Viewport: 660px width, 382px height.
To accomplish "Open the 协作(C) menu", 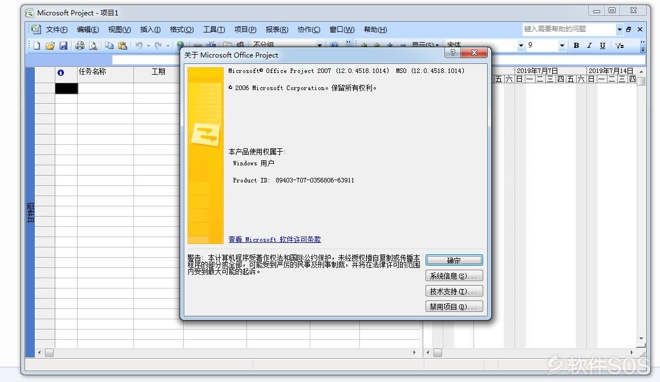I will 309,30.
